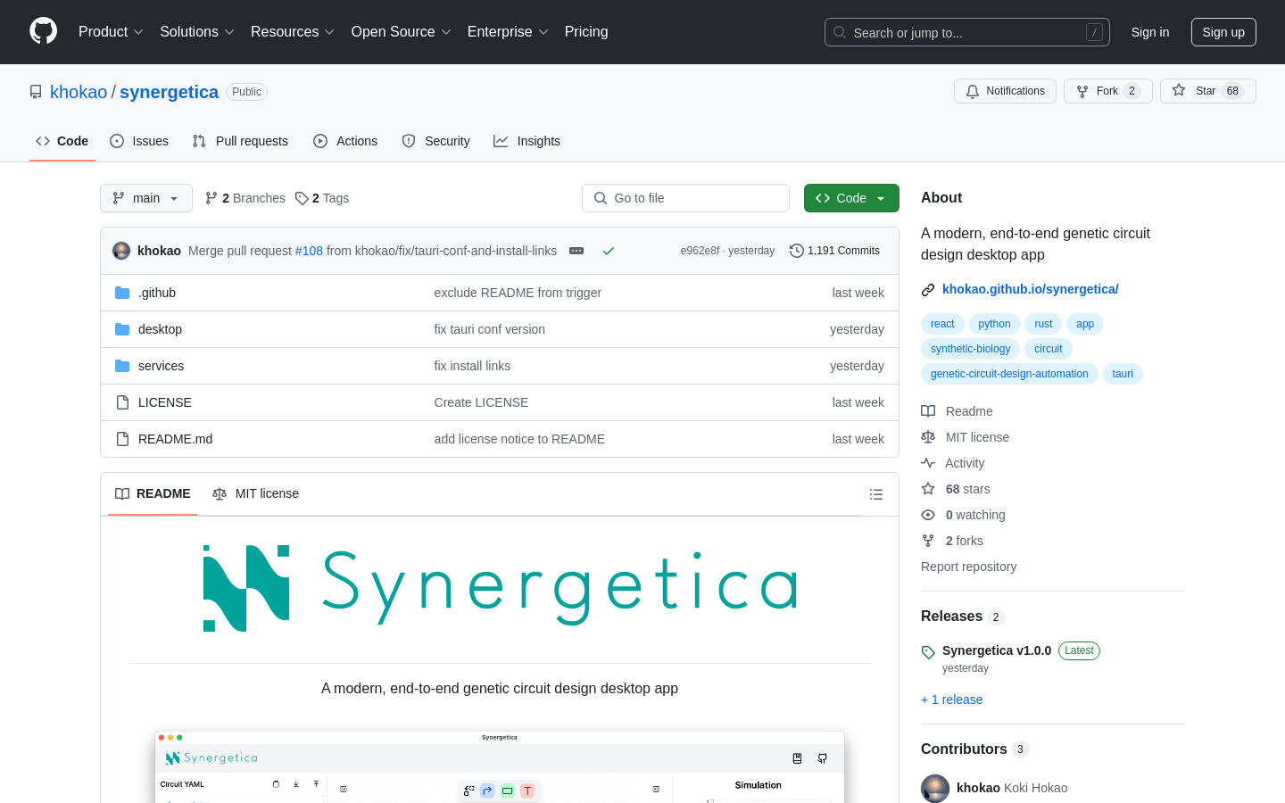Image resolution: width=1285 pixels, height=803 pixels.
Task: Open the services folder
Action: point(161,366)
